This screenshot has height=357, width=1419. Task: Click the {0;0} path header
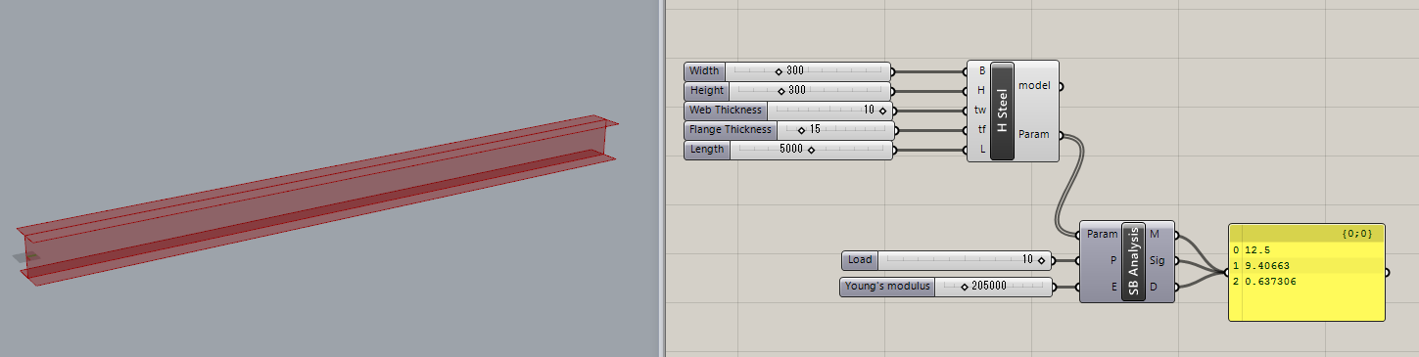1356,234
